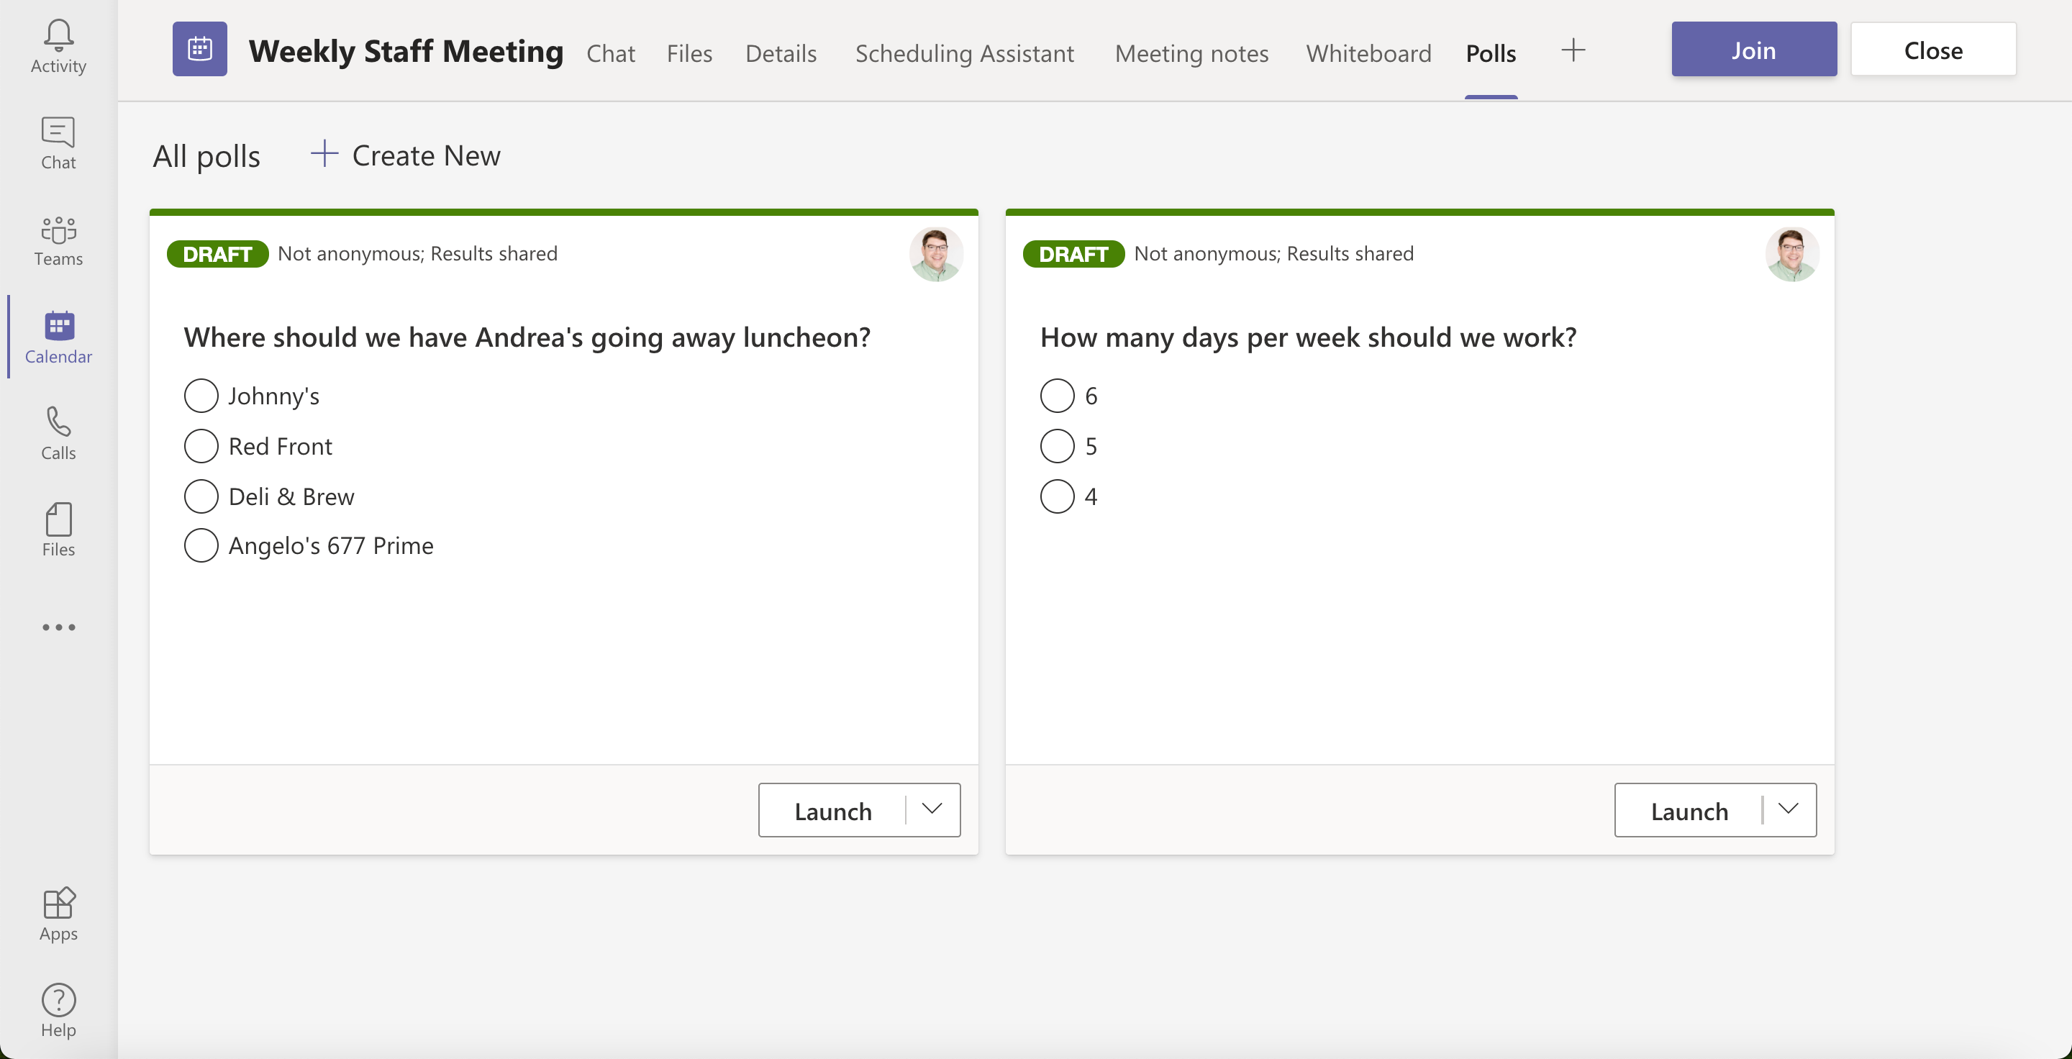Launch the days per week poll
This screenshot has width=2072, height=1059.
(x=1689, y=811)
